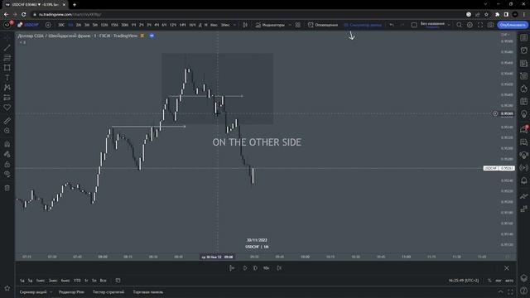Remove drawings with the trash icon

[x=7, y=188]
